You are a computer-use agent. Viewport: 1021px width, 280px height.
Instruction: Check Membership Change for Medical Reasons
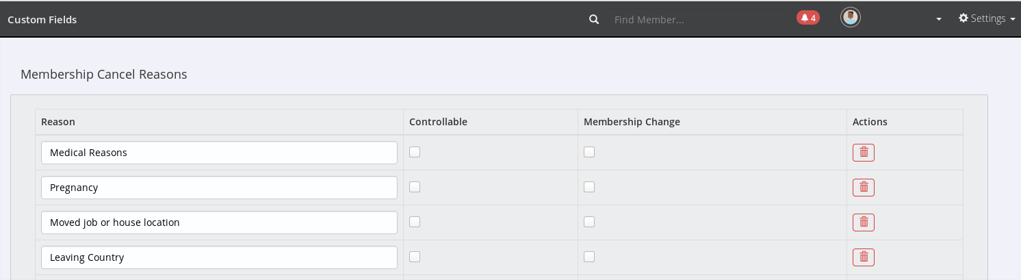click(x=589, y=152)
